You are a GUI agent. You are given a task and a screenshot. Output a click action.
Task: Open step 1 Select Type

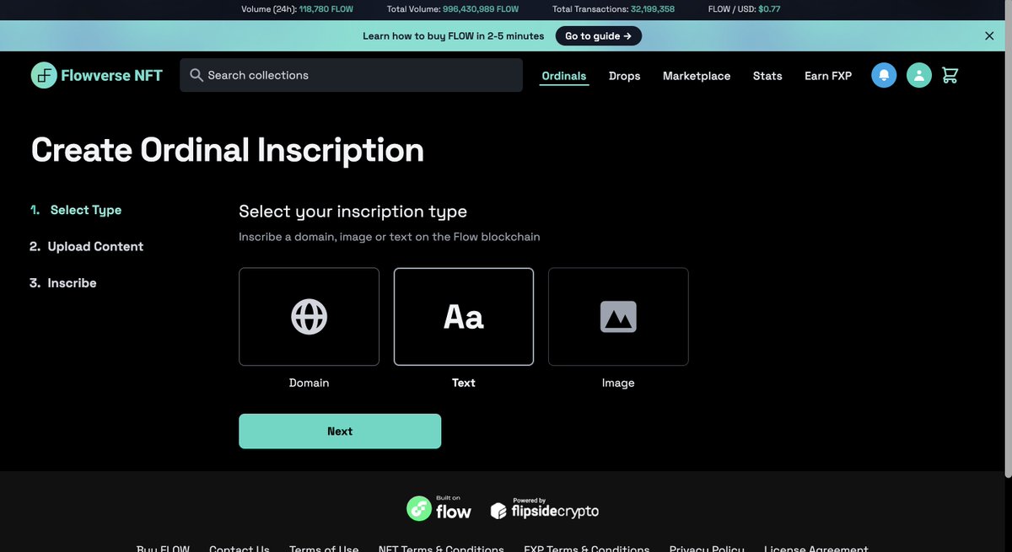[85, 208]
